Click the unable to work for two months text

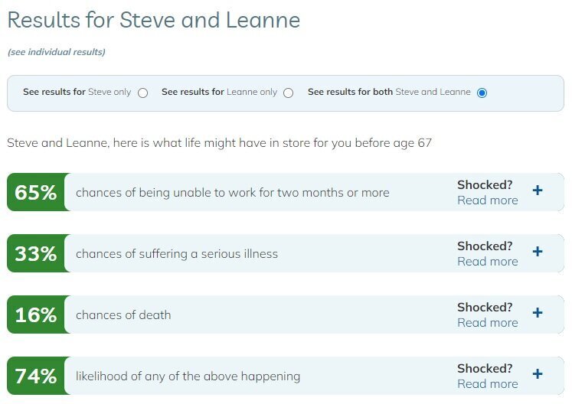pyautogui.click(x=232, y=193)
